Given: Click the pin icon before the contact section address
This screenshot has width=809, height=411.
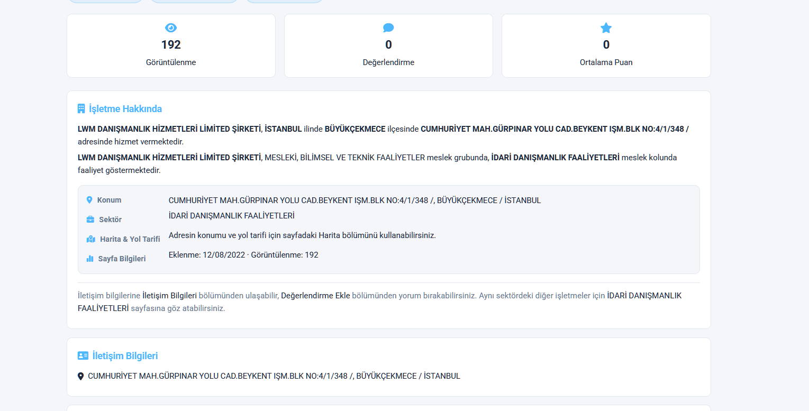Looking at the screenshot, I should pos(80,376).
